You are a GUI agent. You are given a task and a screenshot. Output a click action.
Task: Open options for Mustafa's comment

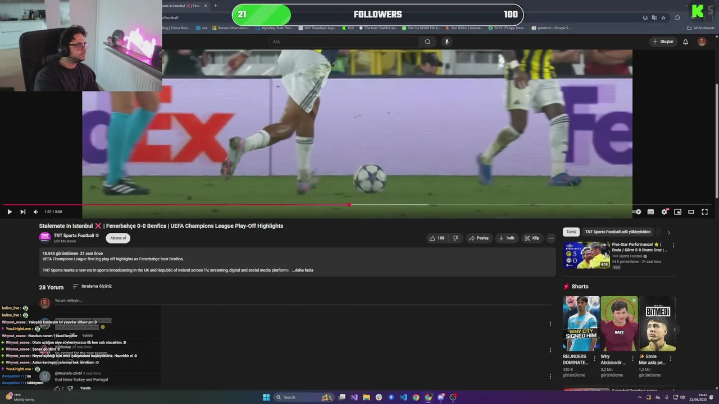tap(550, 377)
